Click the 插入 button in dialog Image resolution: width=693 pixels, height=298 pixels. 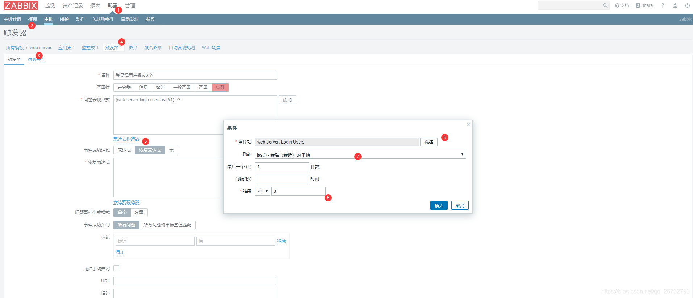439,205
